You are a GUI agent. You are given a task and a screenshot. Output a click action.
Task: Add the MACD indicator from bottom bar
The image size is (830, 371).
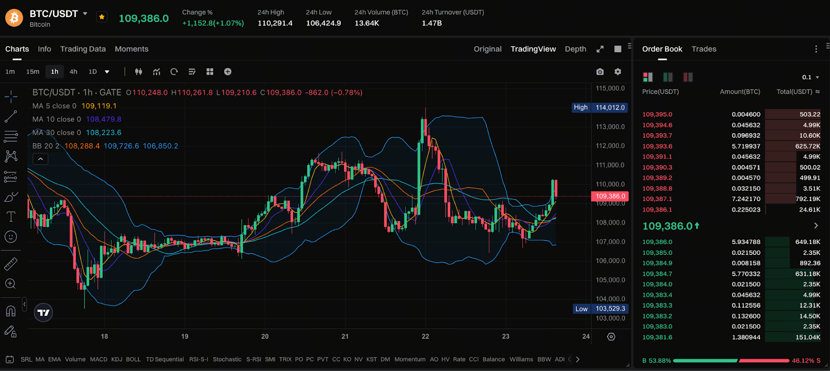[99, 359]
